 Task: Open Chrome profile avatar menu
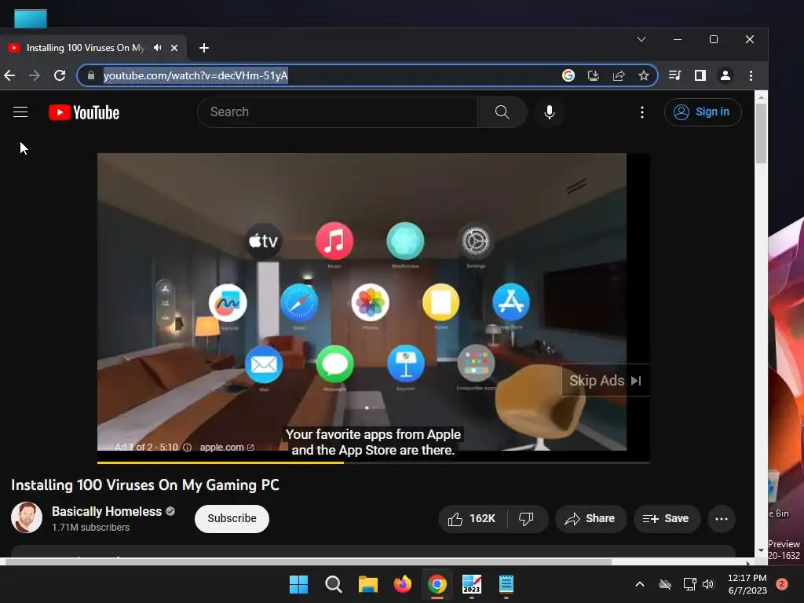(725, 75)
